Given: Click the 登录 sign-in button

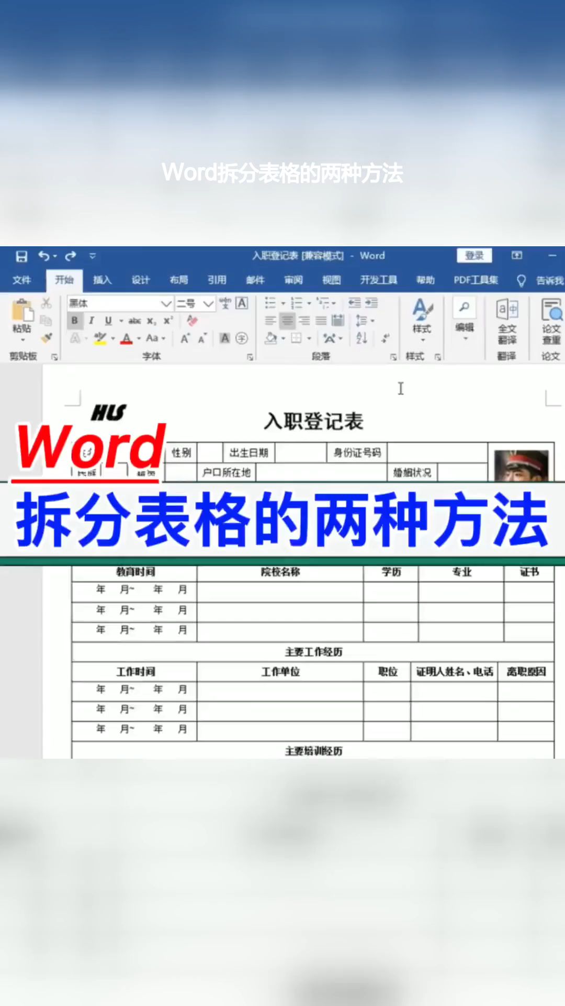Looking at the screenshot, I should tap(474, 256).
